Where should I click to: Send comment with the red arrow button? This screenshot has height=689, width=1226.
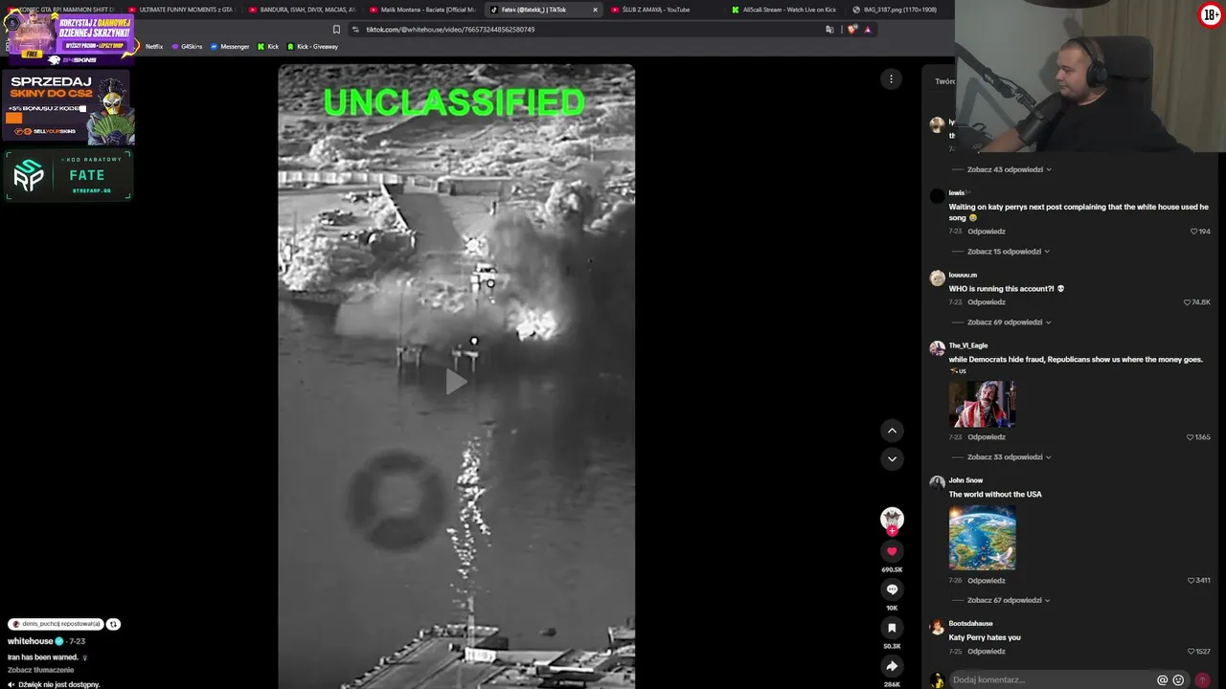[x=1202, y=680]
